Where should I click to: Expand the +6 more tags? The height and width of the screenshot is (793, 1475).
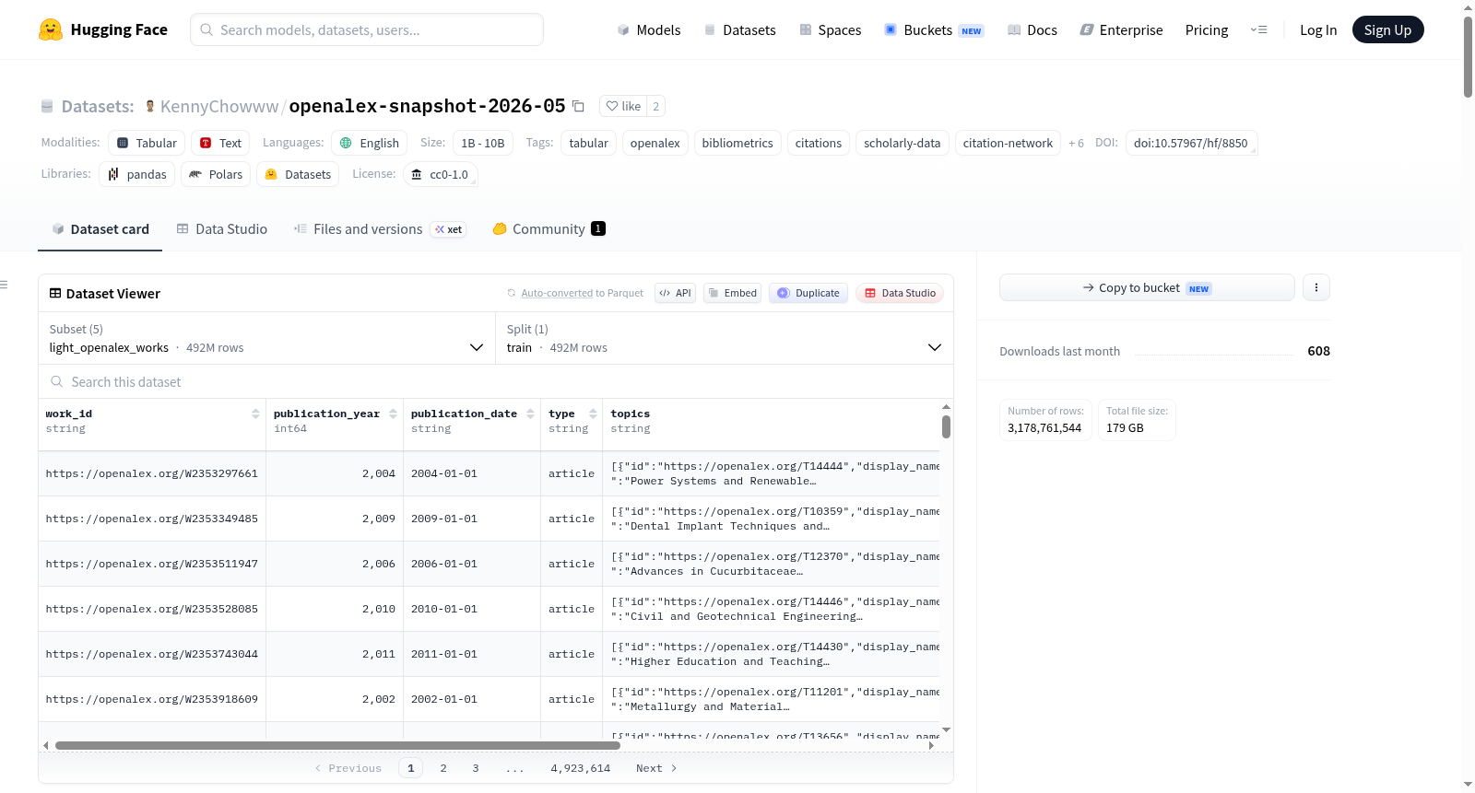tap(1076, 143)
